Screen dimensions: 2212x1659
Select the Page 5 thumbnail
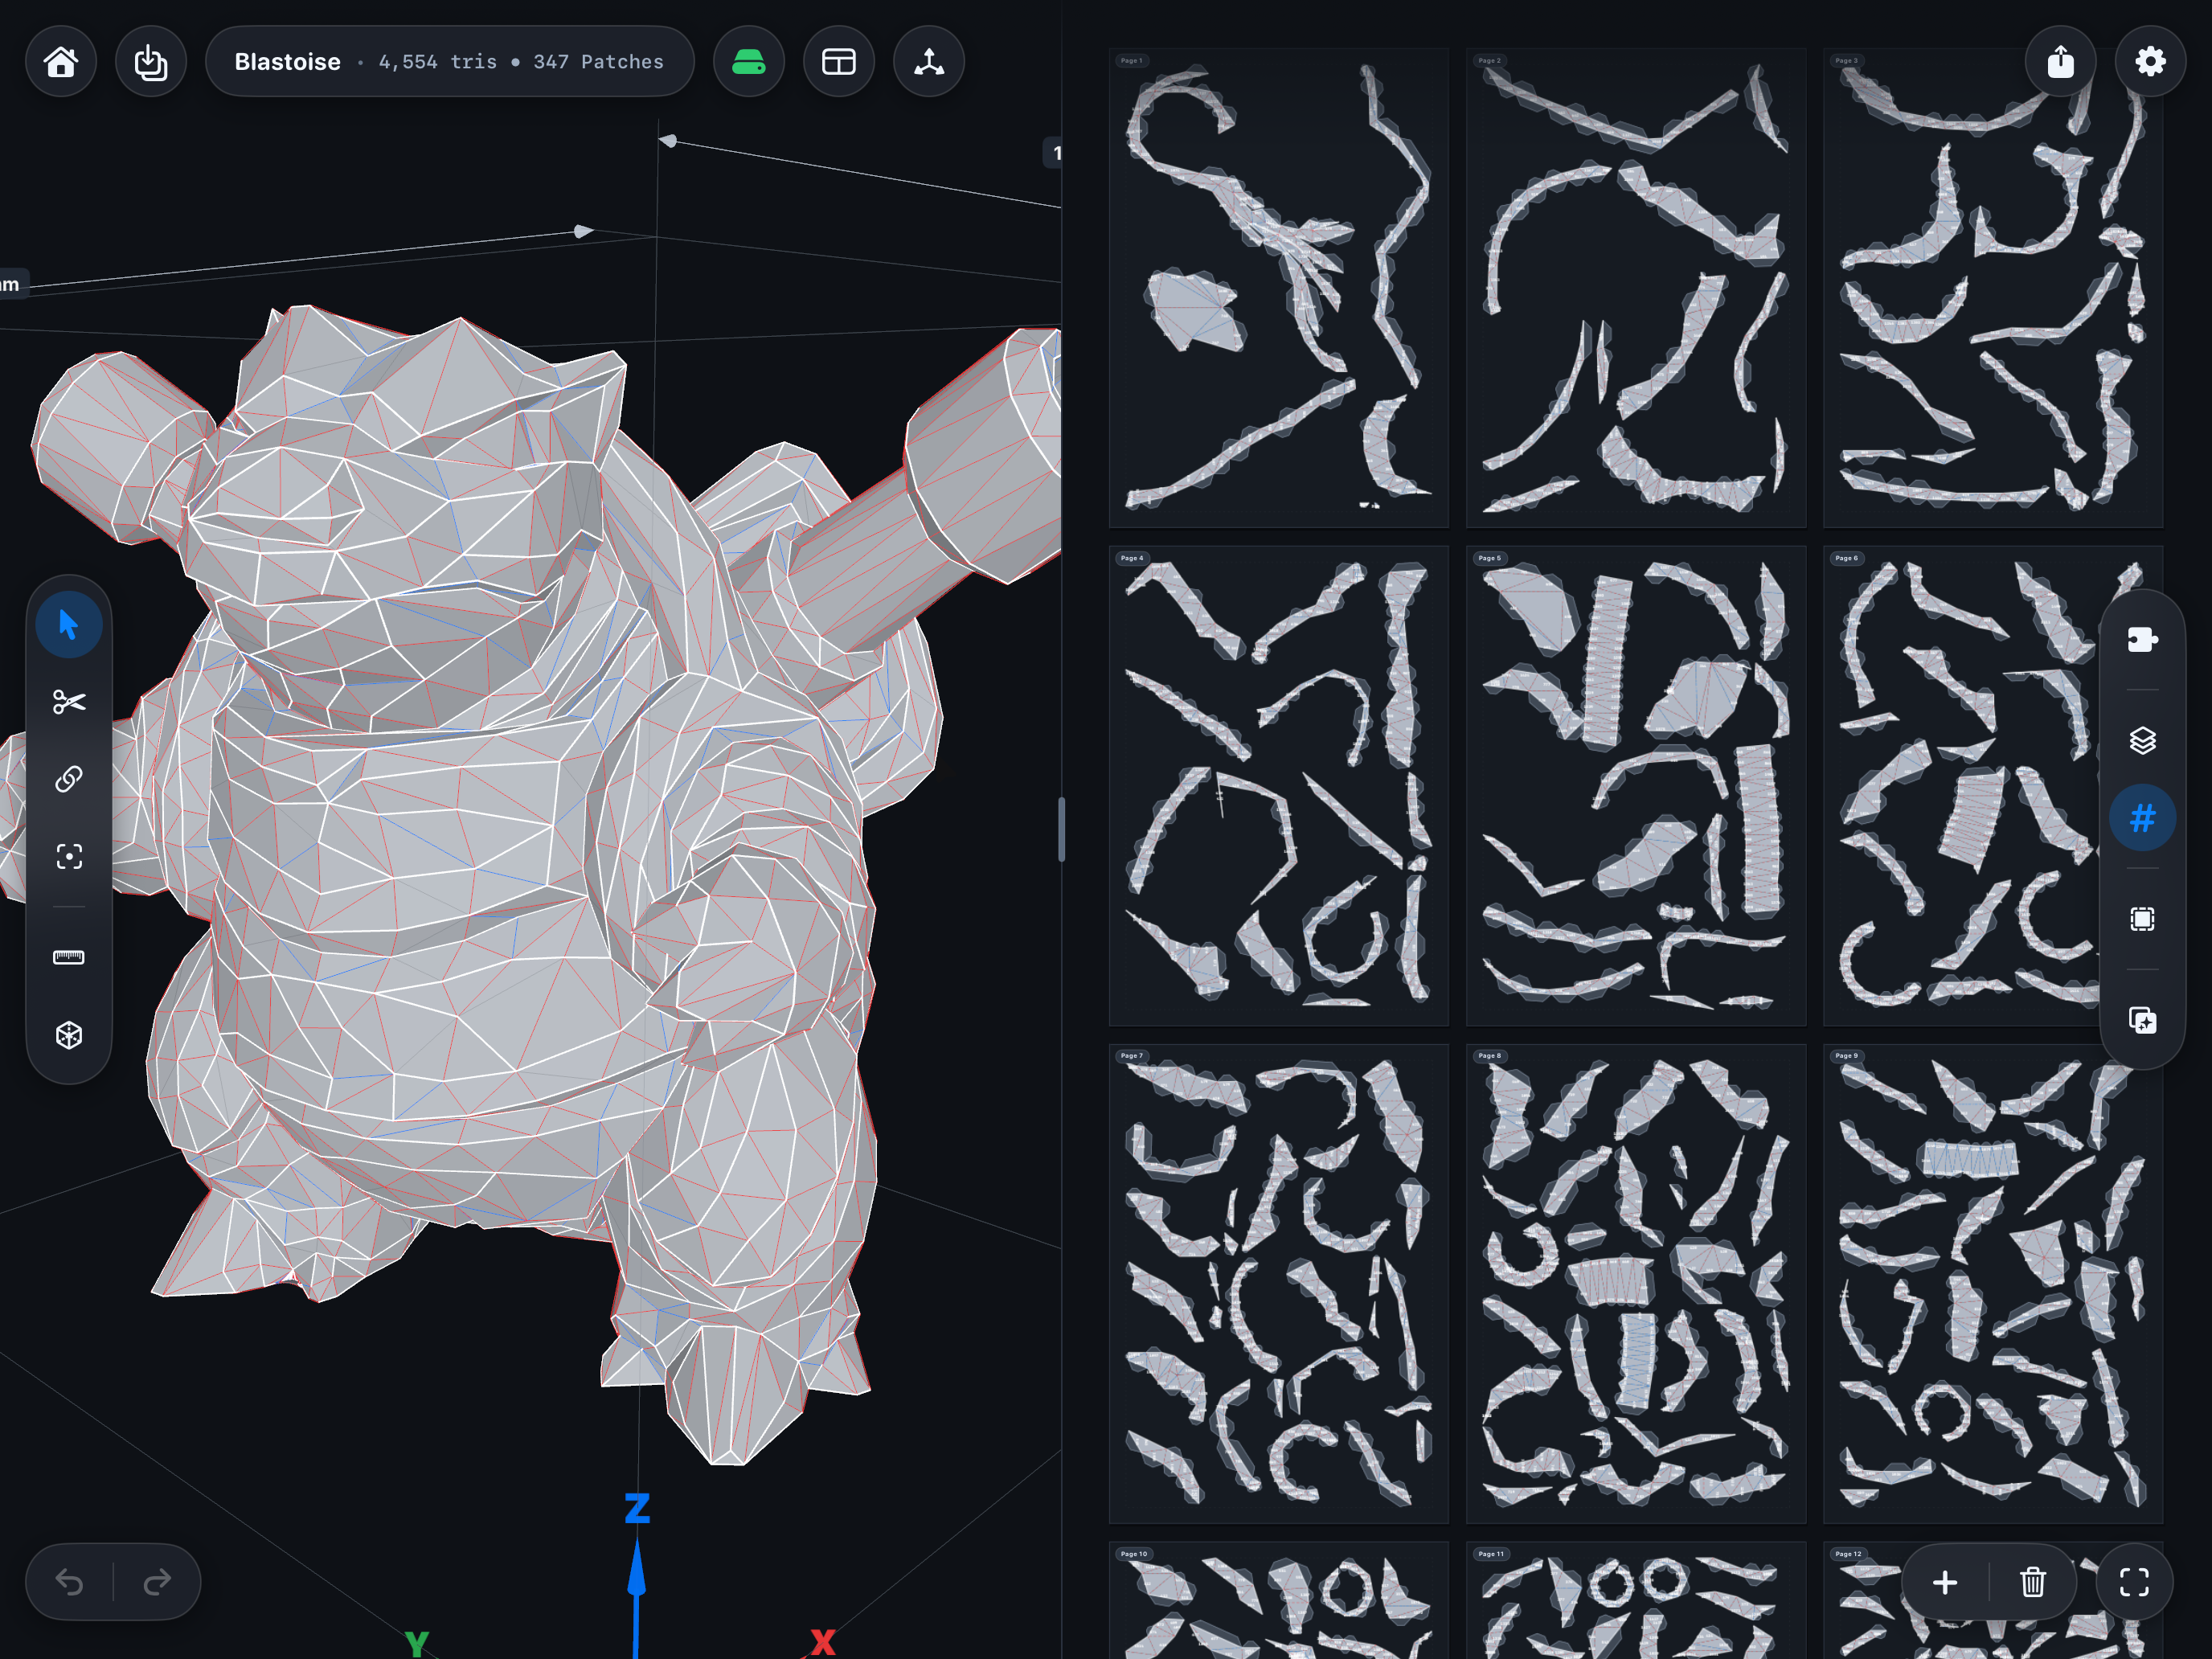click(1636, 786)
